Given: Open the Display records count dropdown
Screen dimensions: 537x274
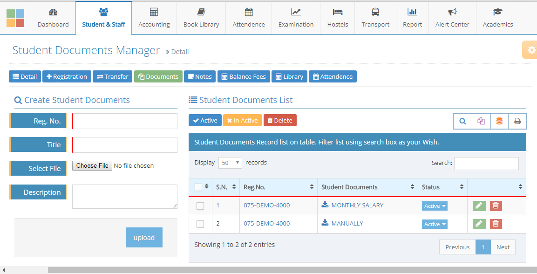Looking at the screenshot, I should 230,163.
